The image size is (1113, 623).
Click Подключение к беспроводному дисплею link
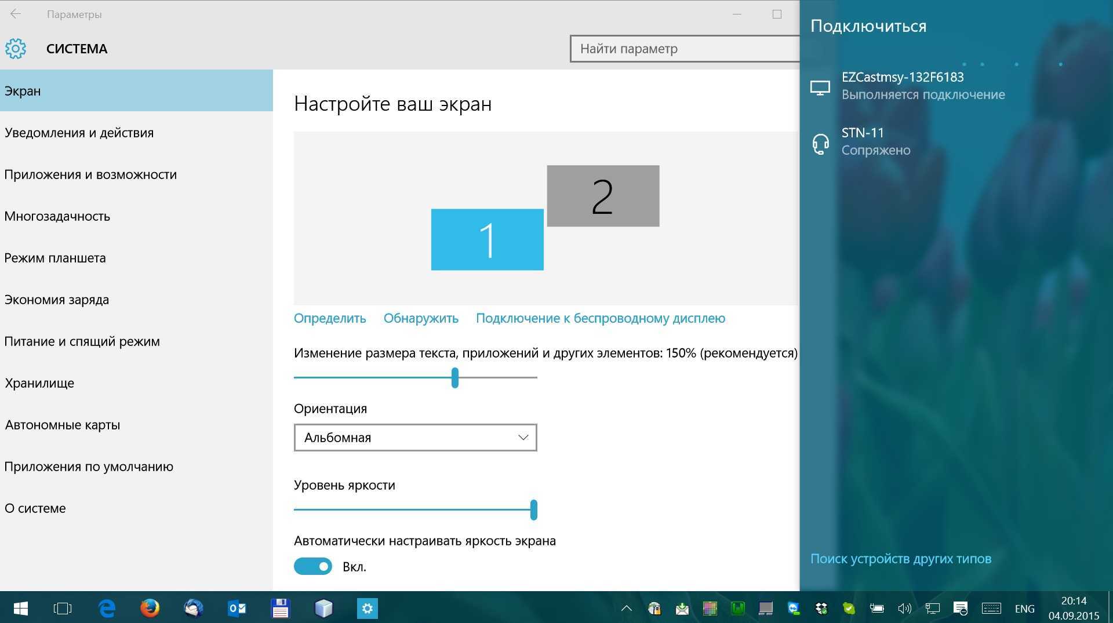point(601,318)
